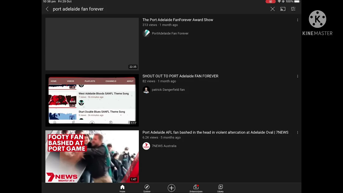Select the PortAdelaide Fan Forever channel name

pos(170,34)
